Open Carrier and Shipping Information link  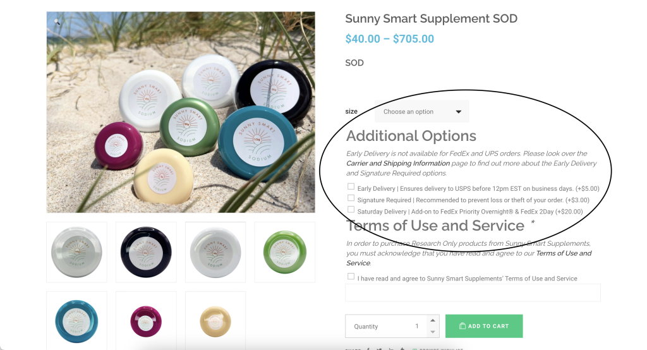click(398, 164)
